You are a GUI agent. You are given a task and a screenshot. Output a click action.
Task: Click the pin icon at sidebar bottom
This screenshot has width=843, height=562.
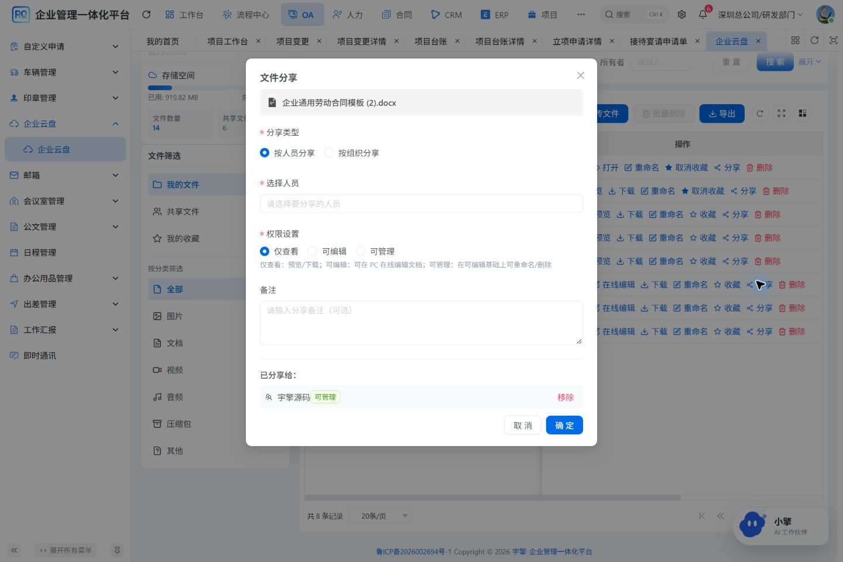[117, 550]
